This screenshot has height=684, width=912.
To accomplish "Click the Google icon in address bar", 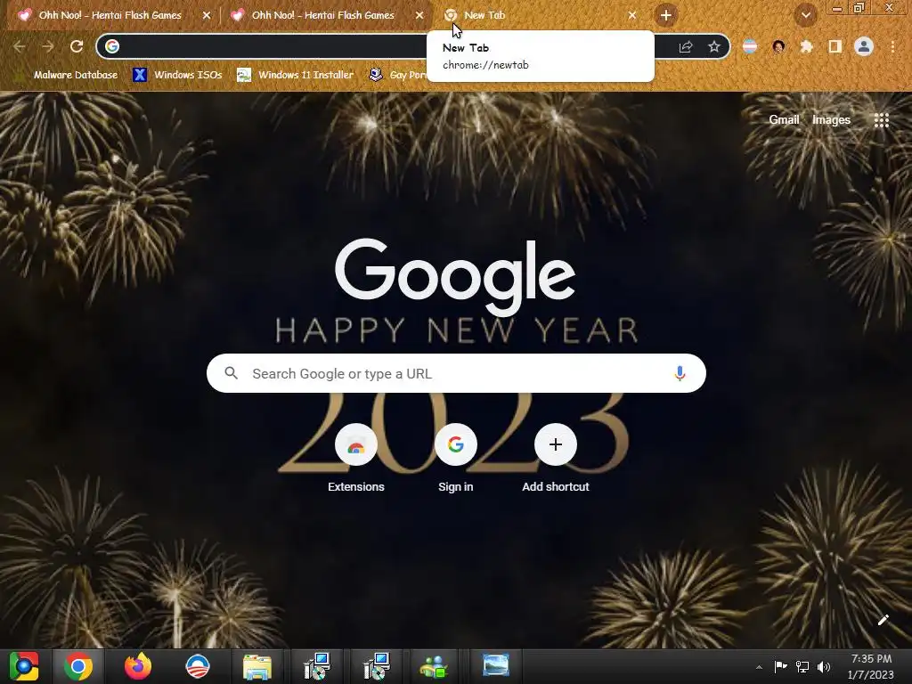I will pyautogui.click(x=112, y=46).
